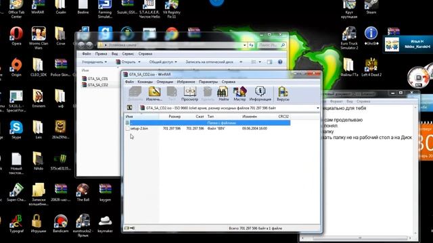
Task: Click the drive-key icon in WinRAR status bar
Action: [129, 228]
